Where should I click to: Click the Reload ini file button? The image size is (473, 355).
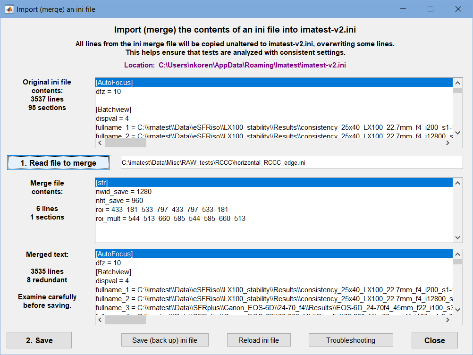pyautogui.click(x=259, y=340)
